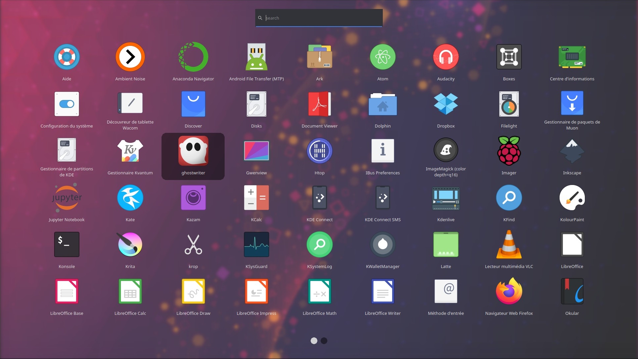Image resolution: width=638 pixels, height=359 pixels.
Task: Select the first page indicator dot
Action: click(x=314, y=341)
